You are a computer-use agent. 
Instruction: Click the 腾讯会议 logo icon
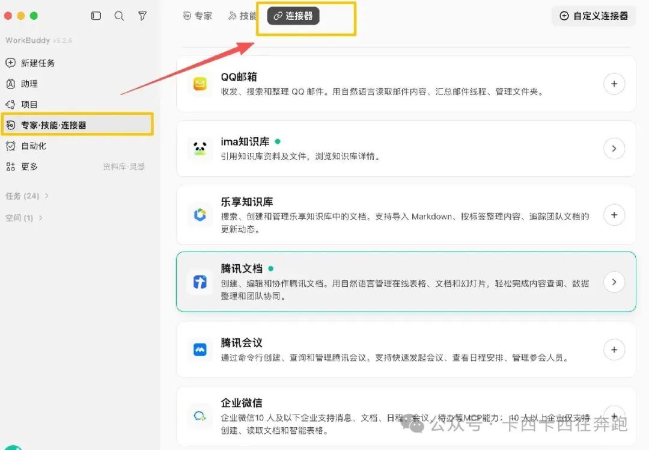pyautogui.click(x=200, y=350)
